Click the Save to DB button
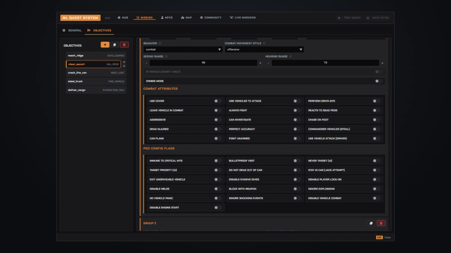Screen dimensions: 451x253 click(377, 18)
